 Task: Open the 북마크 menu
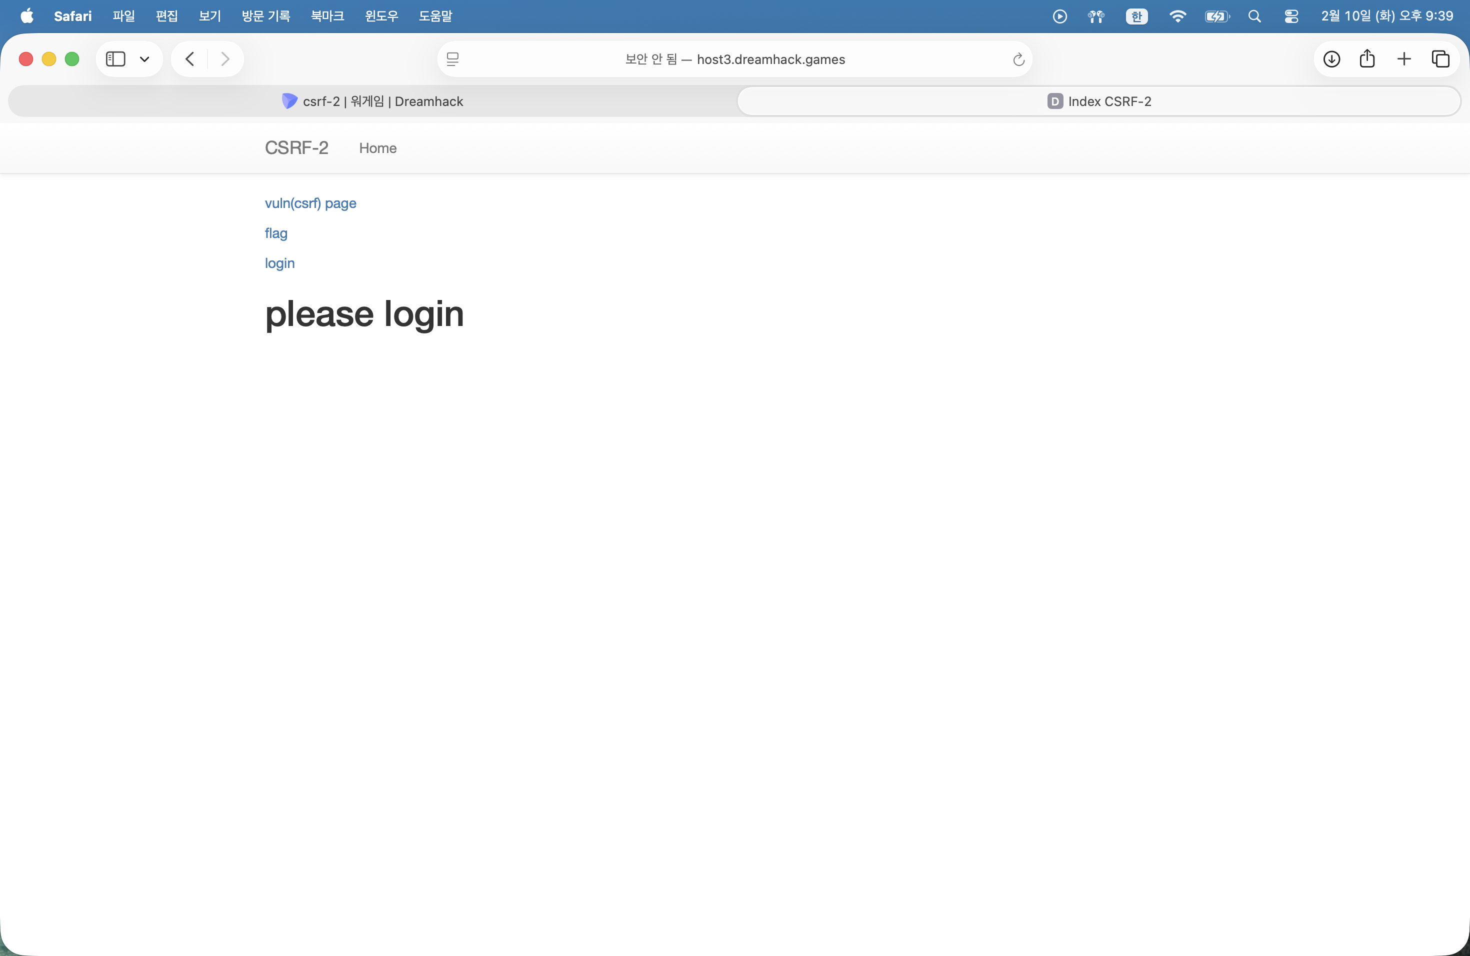(x=327, y=16)
